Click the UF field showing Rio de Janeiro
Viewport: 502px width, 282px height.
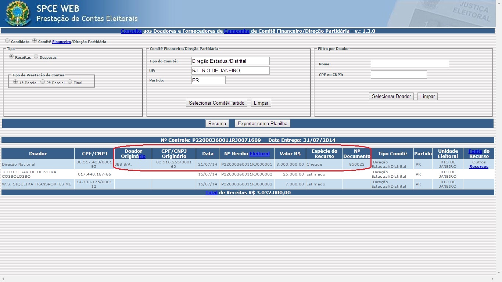click(230, 70)
